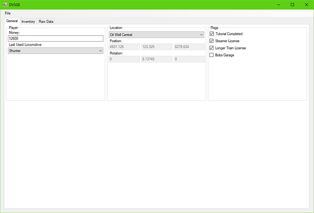This screenshot has width=314, height=213.
Task: Click the position field showing 4931.126
Action: click(124, 47)
